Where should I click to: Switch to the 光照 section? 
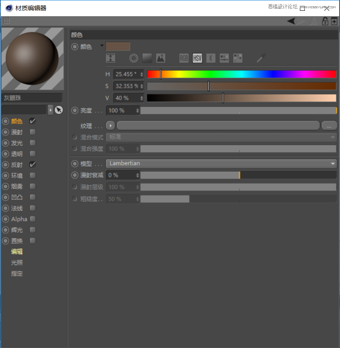pos(17,262)
